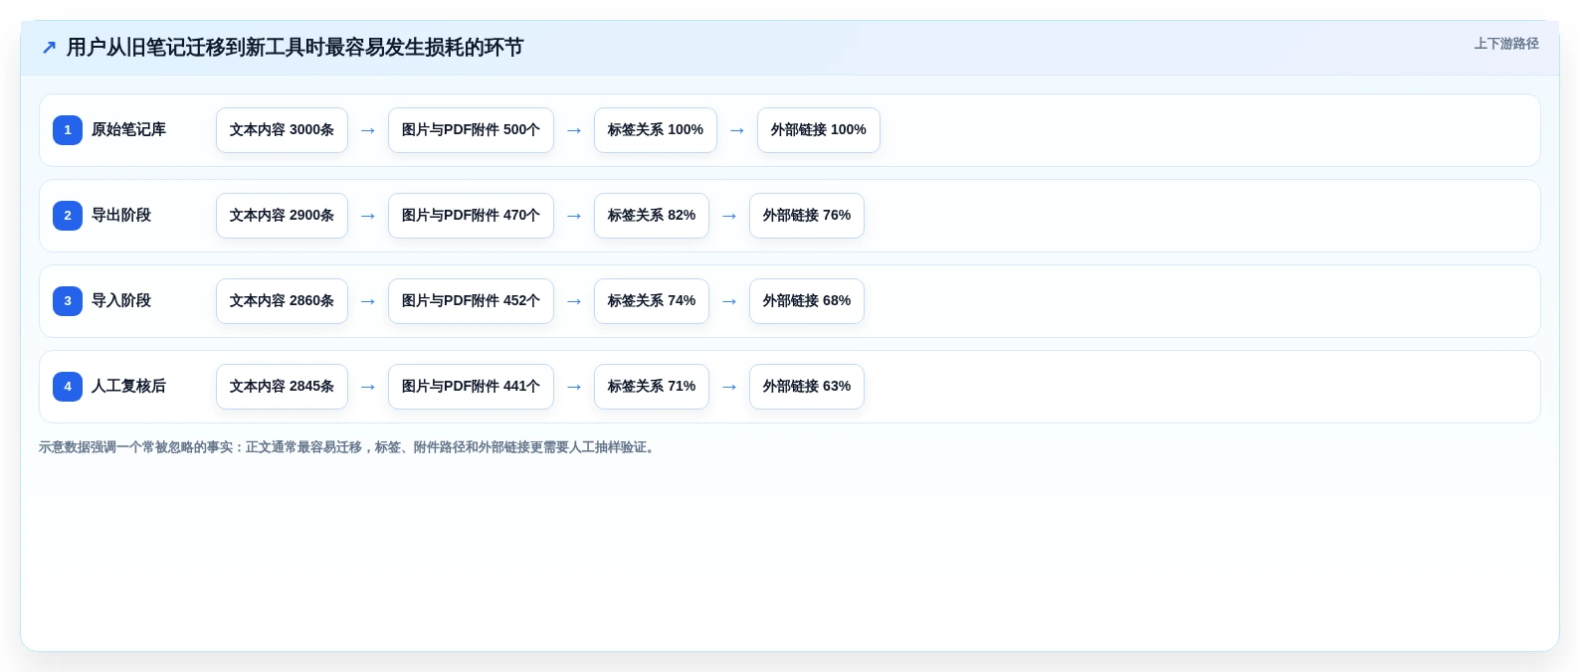Select the 标签关系 82% chip
Image resolution: width=1580 pixels, height=672 pixels.
[x=652, y=216]
